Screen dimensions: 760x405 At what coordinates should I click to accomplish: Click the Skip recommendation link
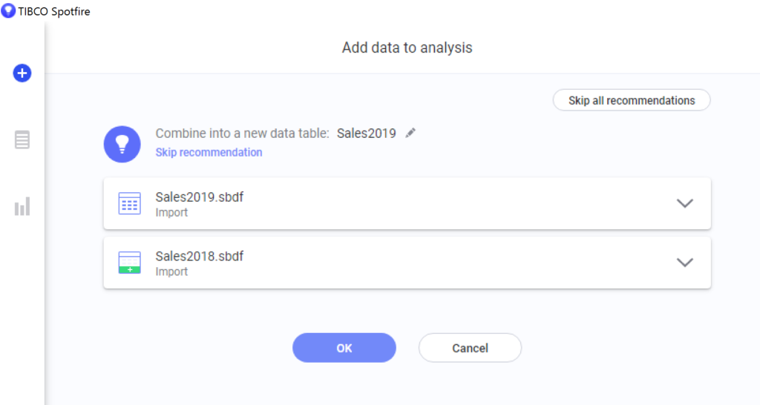[x=209, y=152]
